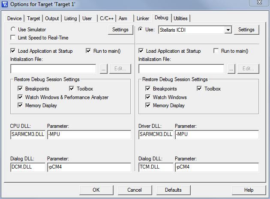Uncheck target Toolbox checkbox
This screenshot has width=270, height=199.
point(199,88)
